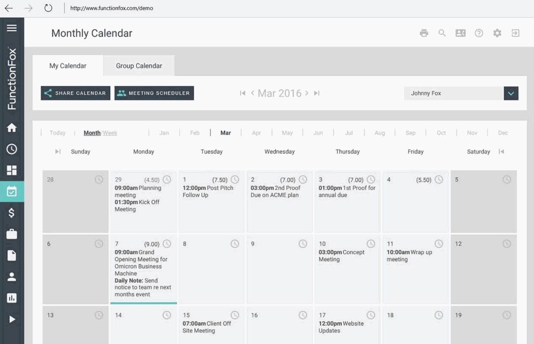Click the play triangle icon in sidebar
Viewport: 534px width, 344px height.
[12, 319]
